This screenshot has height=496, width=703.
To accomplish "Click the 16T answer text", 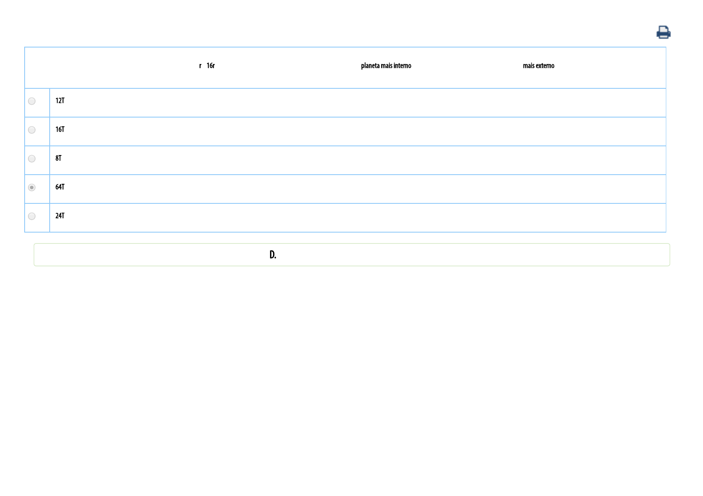I will point(60,130).
